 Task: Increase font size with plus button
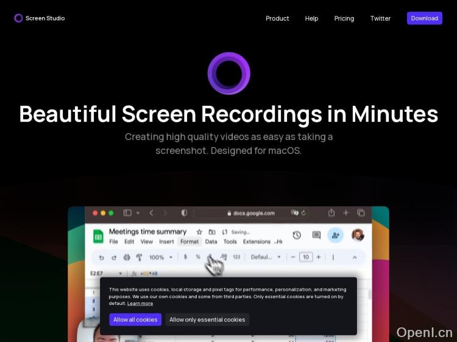tap(318, 257)
